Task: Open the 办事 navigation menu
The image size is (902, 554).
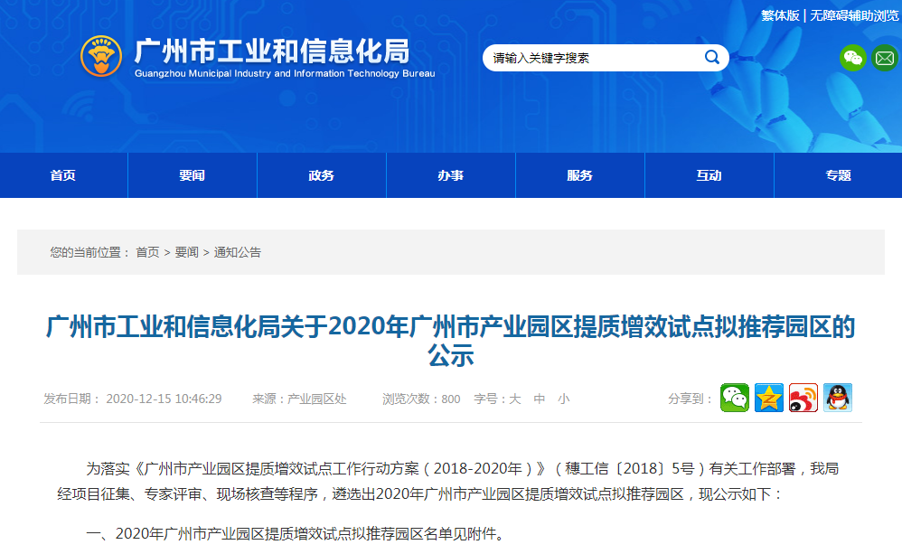Action: point(451,175)
